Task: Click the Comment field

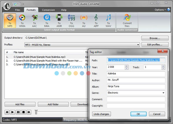Action: [x=136, y=99]
